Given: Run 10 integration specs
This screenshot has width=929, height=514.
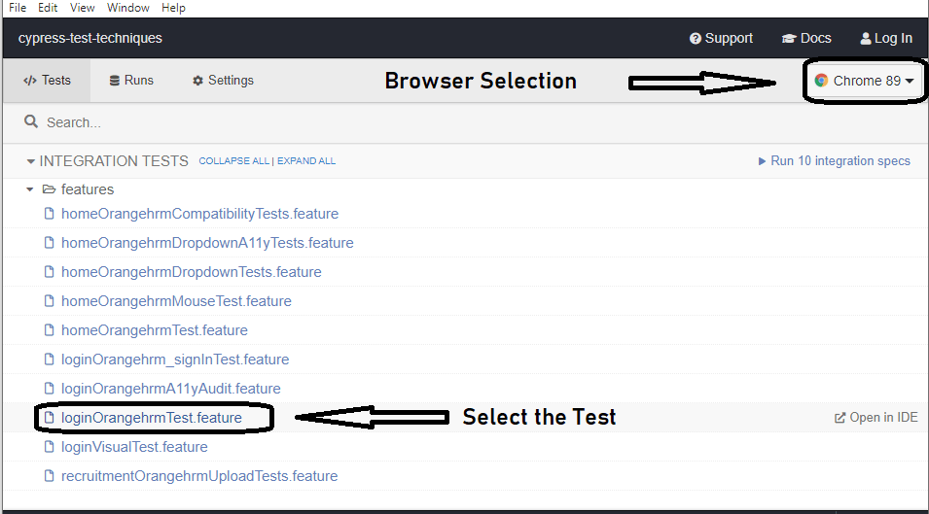Looking at the screenshot, I should click(x=835, y=161).
